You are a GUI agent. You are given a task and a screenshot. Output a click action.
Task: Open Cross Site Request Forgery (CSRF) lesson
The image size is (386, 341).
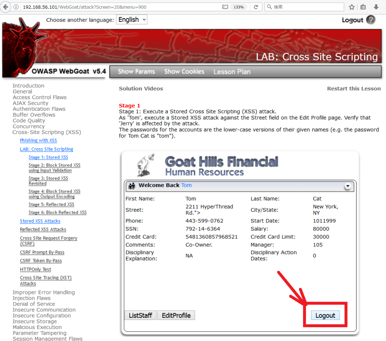pyautogui.click(x=49, y=241)
